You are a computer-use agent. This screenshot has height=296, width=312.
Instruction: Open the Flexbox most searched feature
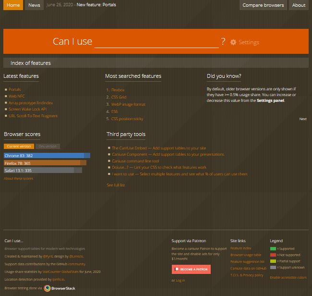[x=118, y=90]
